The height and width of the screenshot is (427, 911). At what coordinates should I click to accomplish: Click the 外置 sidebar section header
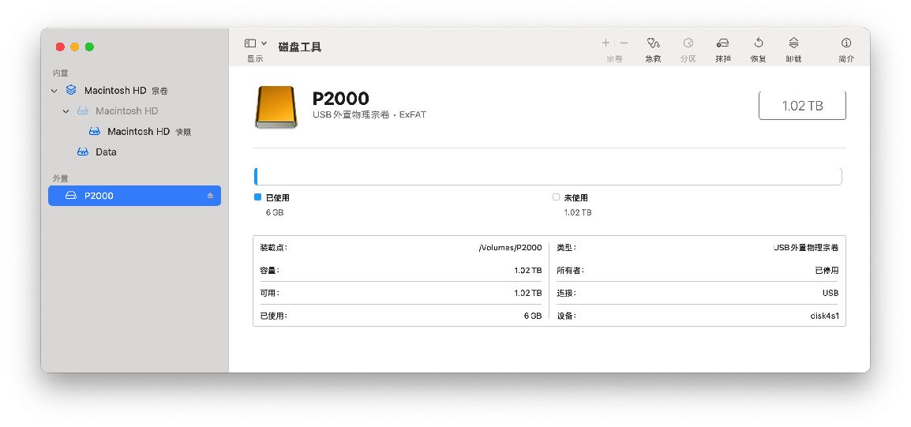point(61,178)
